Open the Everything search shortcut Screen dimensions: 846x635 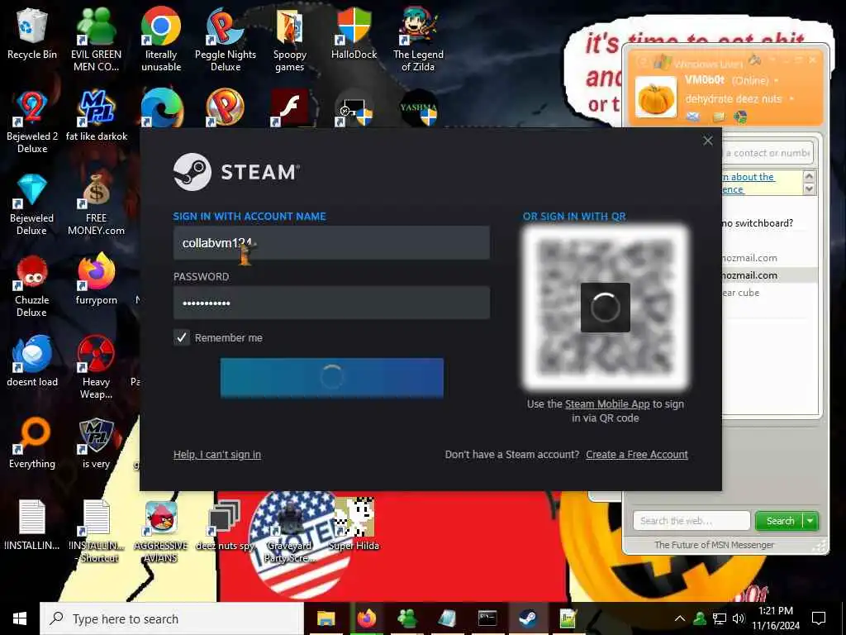[32, 443]
